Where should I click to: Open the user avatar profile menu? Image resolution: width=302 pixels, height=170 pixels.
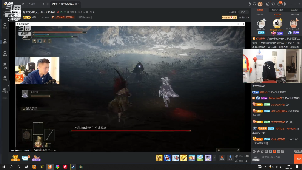(260, 4)
